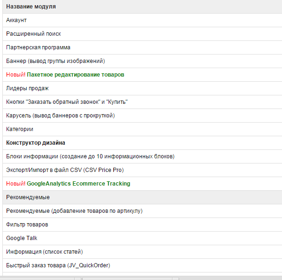Screen dimensions: 282x280
Task: Click the Название модуля column header
Action: (x=31, y=7)
